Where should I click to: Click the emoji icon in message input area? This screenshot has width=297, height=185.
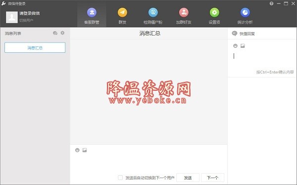(77, 150)
